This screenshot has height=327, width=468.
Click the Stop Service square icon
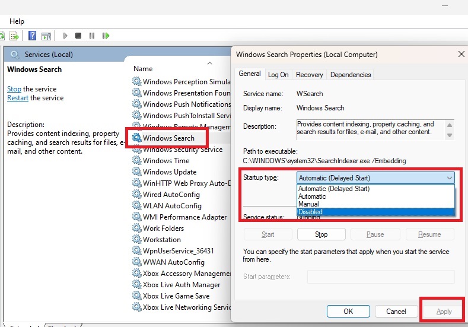(78, 36)
